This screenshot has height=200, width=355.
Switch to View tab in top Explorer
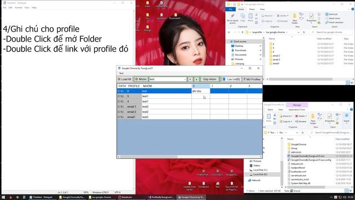click(x=262, y=9)
